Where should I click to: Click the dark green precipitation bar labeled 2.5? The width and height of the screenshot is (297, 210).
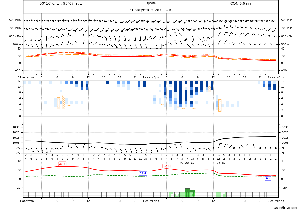coord(187,190)
